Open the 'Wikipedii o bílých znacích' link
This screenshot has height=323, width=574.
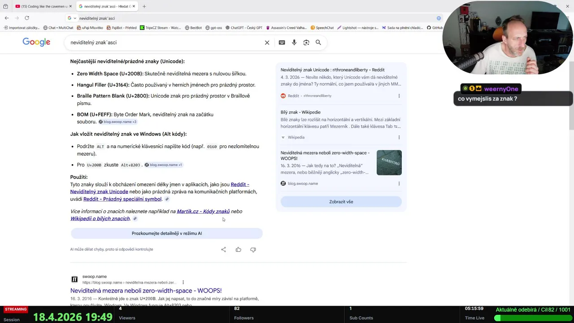point(100,218)
